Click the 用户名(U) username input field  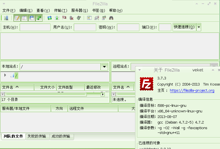click(x=85, y=27)
